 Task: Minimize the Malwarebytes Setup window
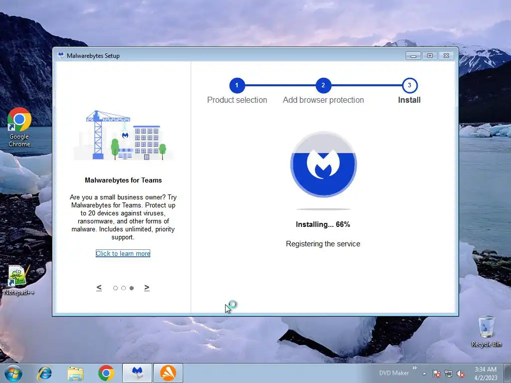point(413,56)
